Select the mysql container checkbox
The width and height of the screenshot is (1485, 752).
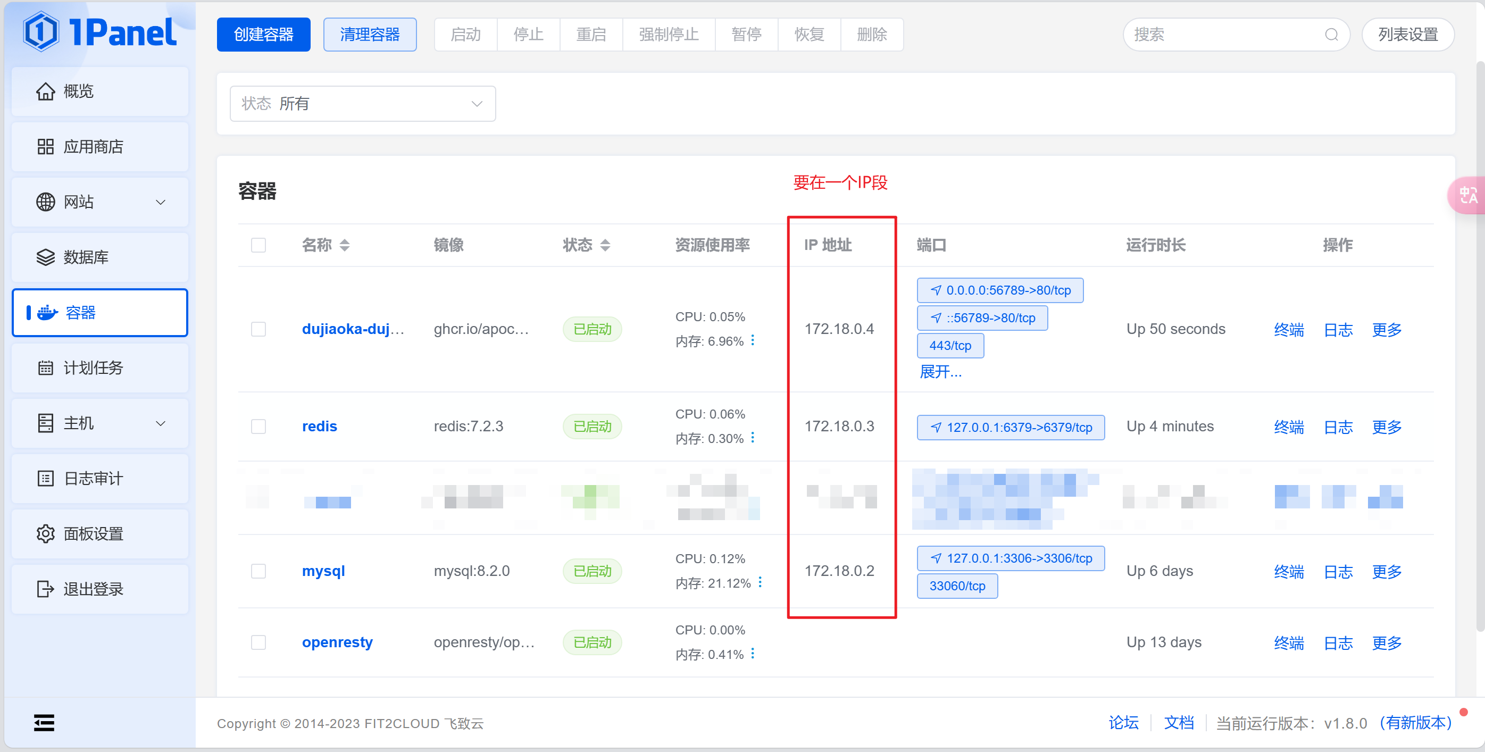pos(258,571)
